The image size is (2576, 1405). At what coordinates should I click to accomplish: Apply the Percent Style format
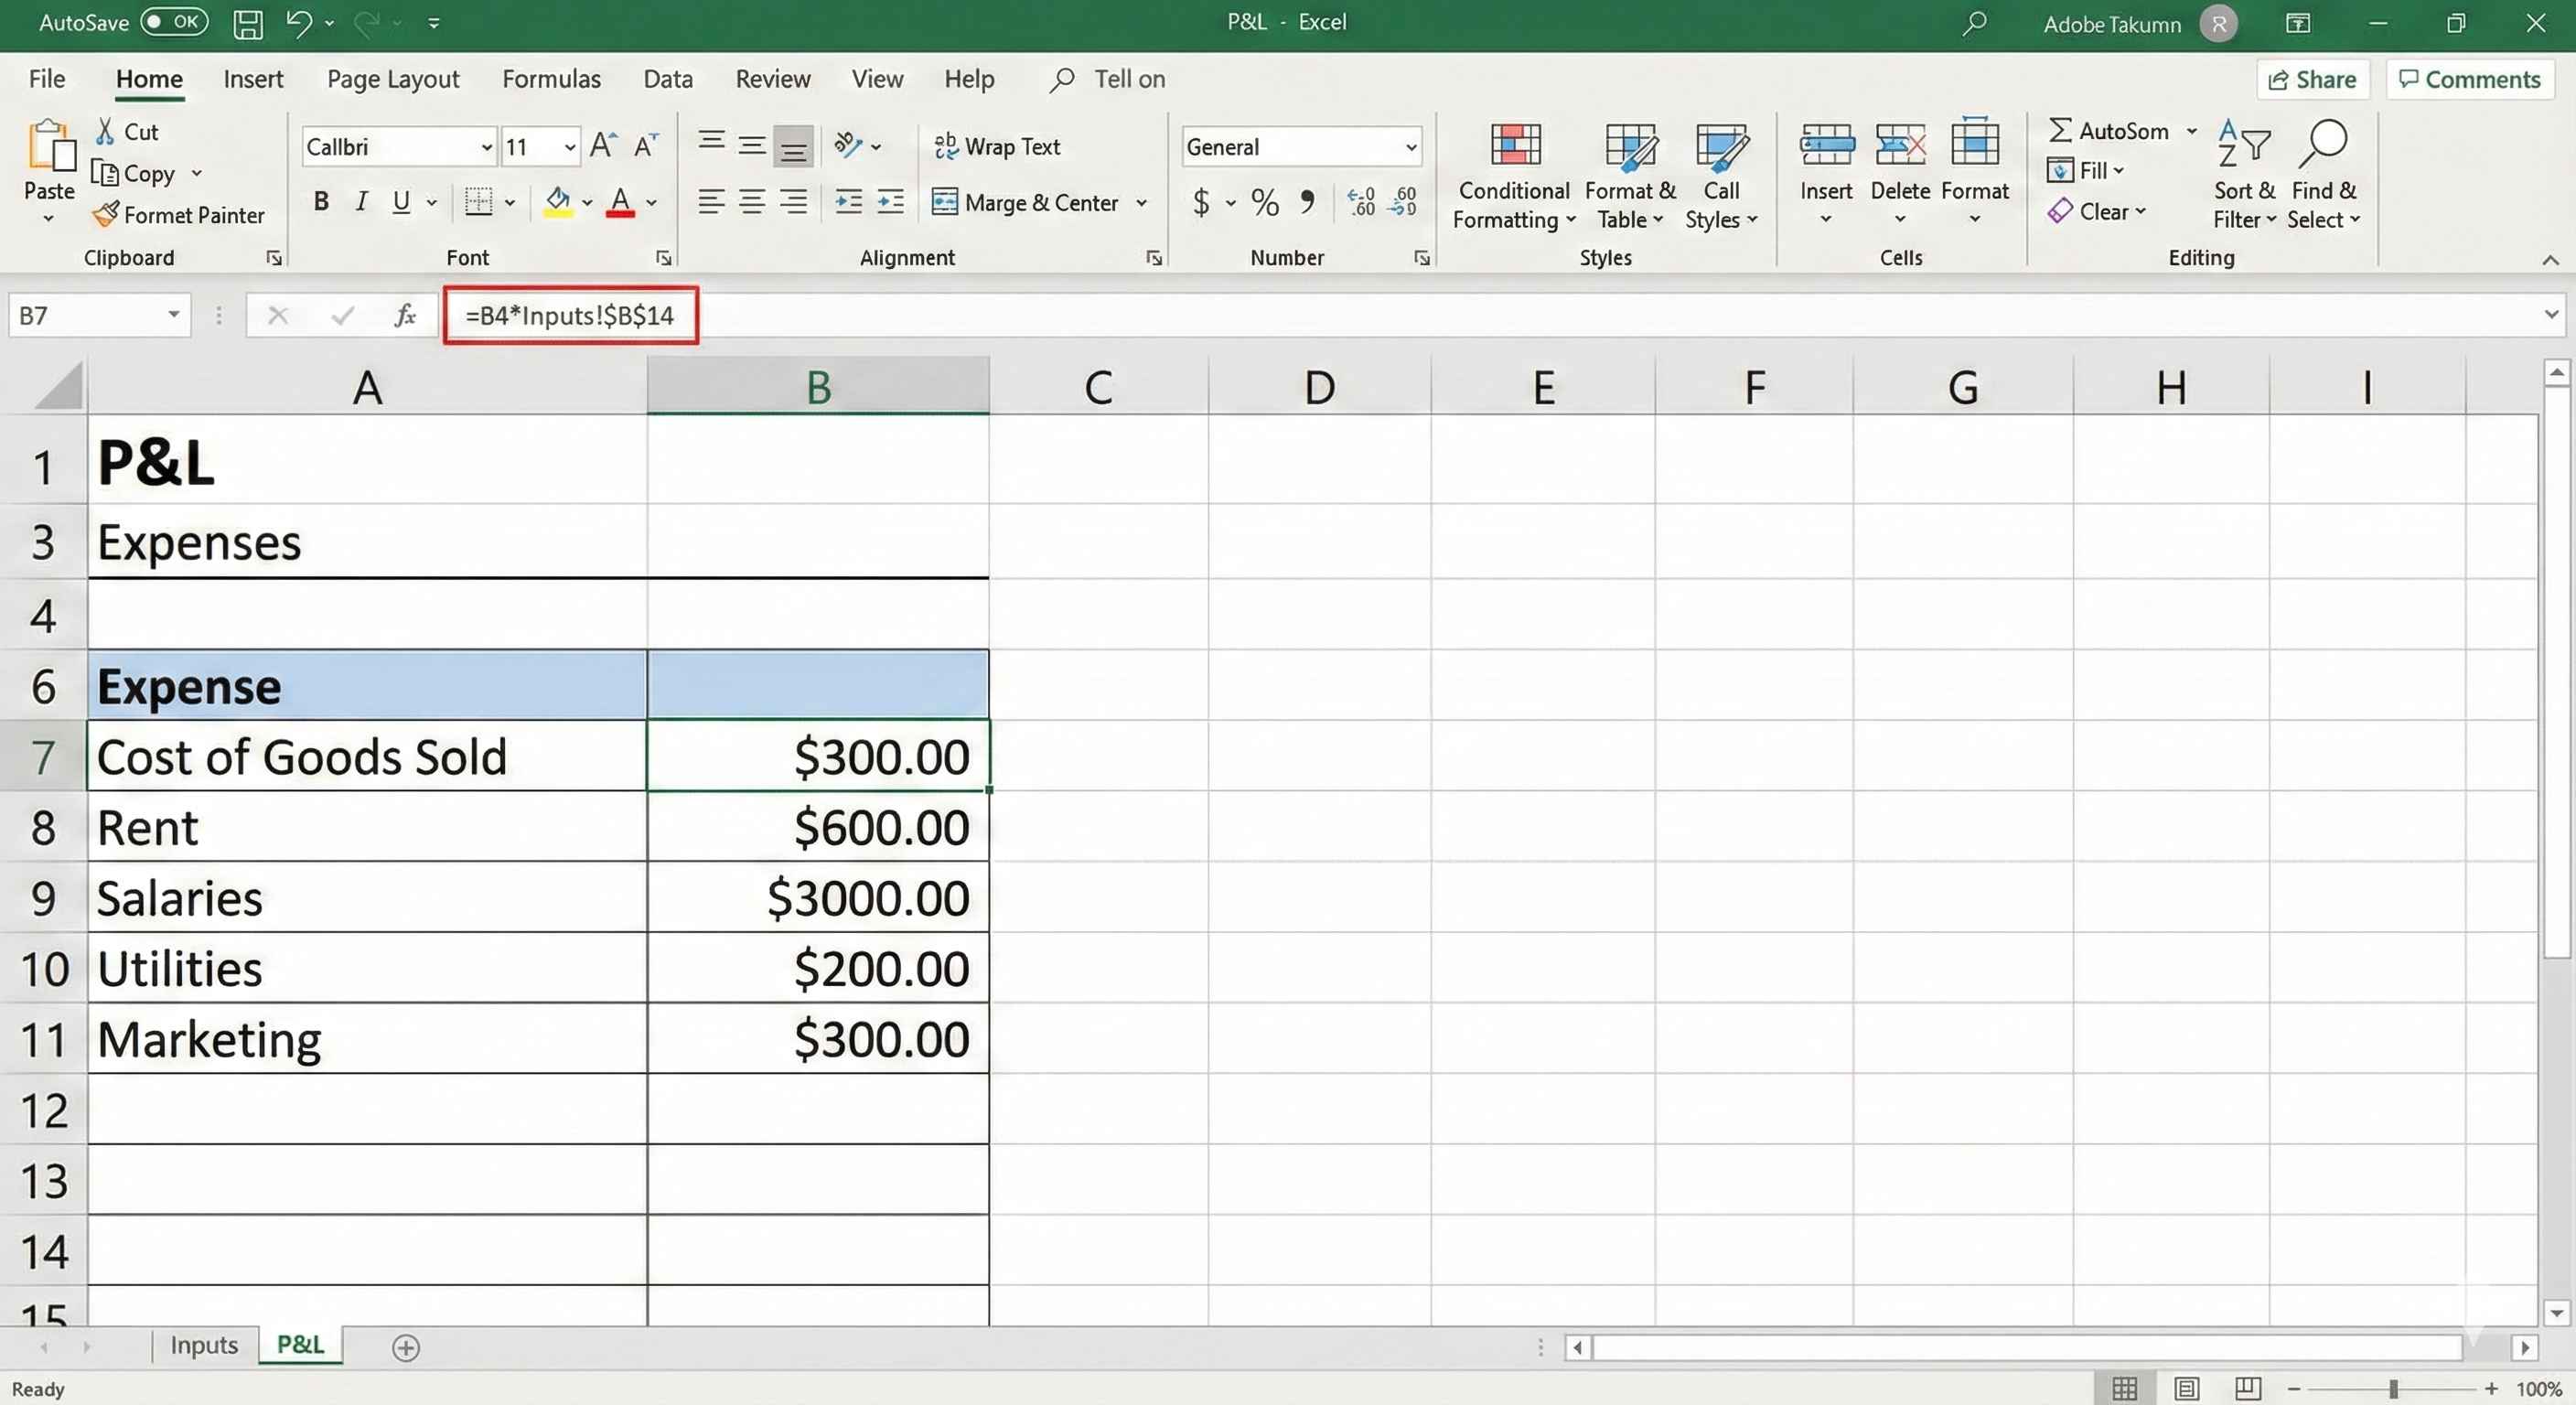1264,203
